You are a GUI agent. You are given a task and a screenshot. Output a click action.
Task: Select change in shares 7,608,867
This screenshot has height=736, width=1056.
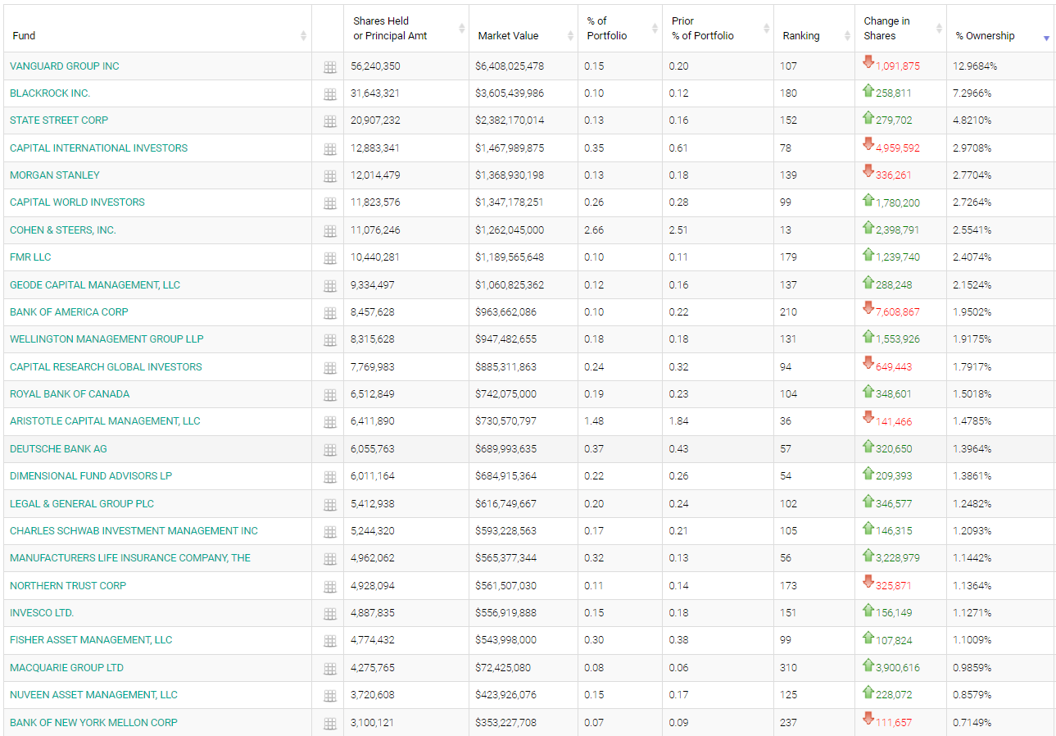898,312
